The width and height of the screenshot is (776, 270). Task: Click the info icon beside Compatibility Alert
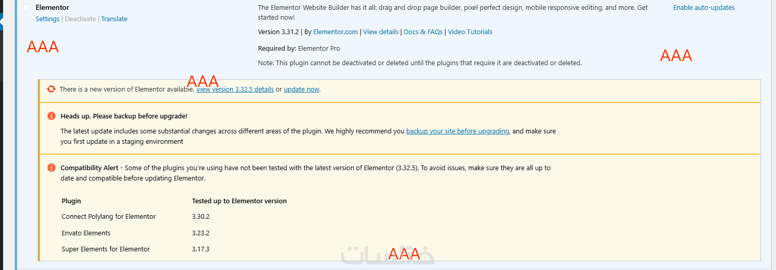[x=51, y=168]
